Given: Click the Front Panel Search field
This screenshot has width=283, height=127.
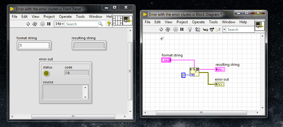Looking at the screenshot, I should click(81, 24).
